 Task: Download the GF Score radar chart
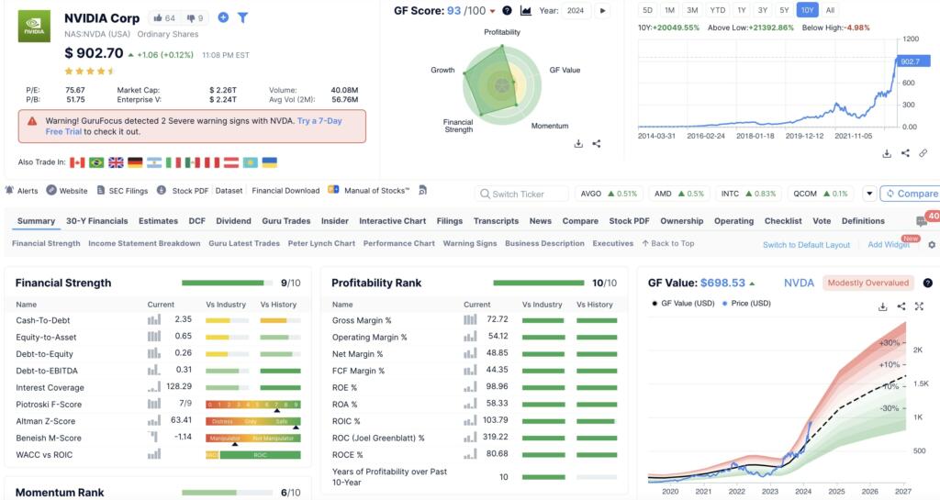(x=578, y=143)
